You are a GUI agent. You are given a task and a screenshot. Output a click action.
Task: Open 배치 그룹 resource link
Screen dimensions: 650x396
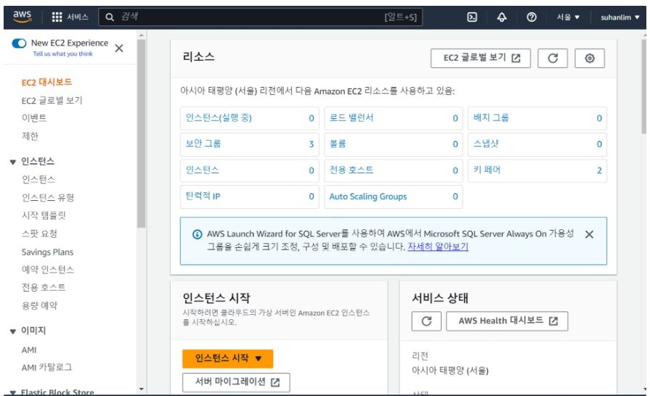point(491,118)
